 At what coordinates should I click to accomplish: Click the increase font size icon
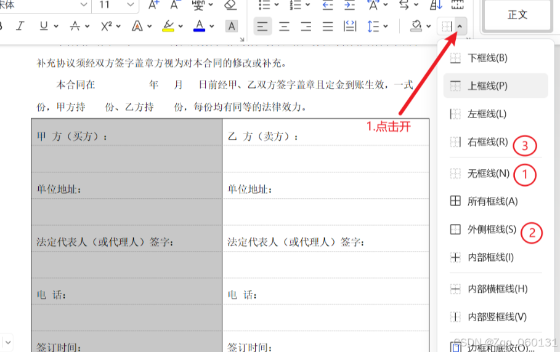[x=154, y=5]
